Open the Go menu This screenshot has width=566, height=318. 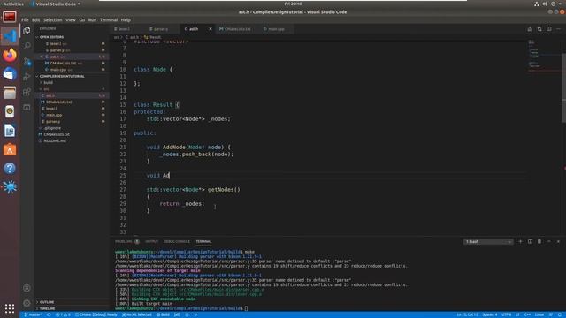[82, 19]
